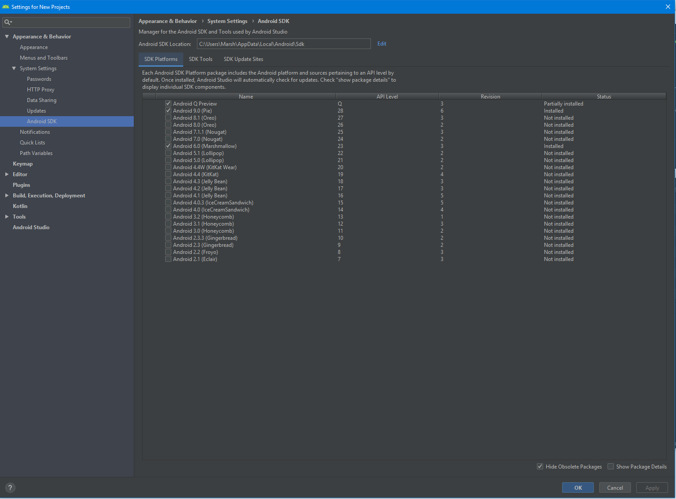Click the OK button

pyautogui.click(x=578, y=488)
